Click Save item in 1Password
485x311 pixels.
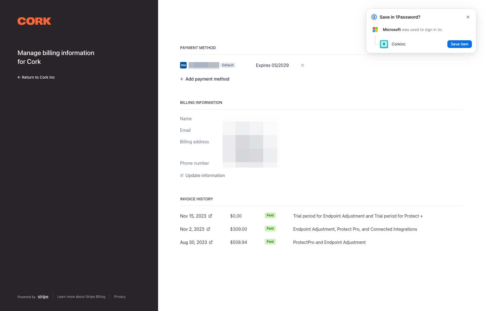tap(459, 44)
